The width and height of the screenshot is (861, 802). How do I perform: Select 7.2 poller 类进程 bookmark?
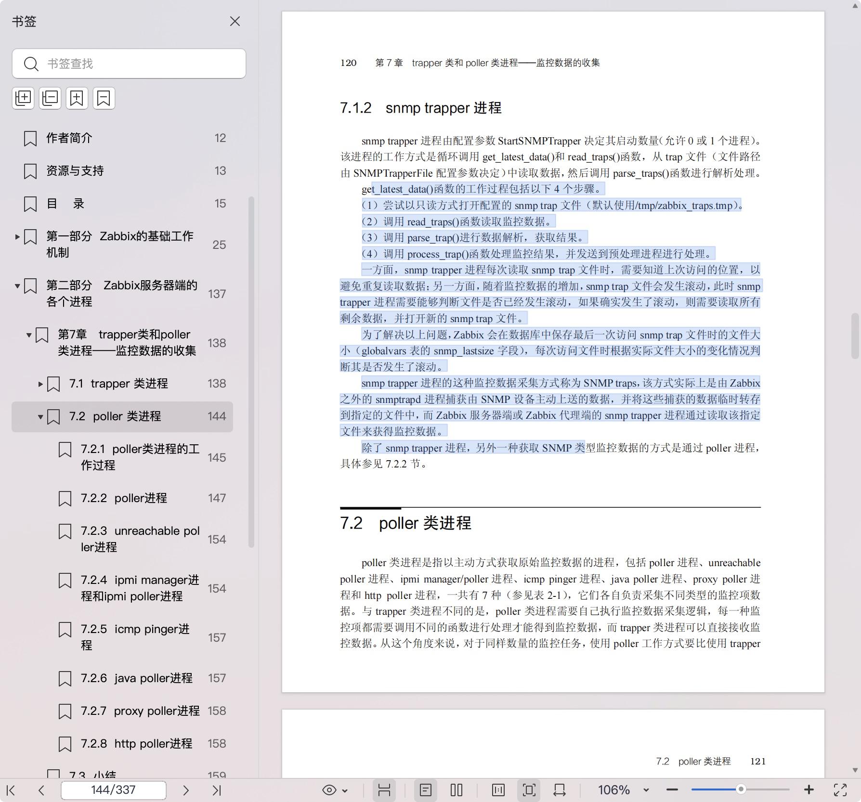(x=122, y=416)
